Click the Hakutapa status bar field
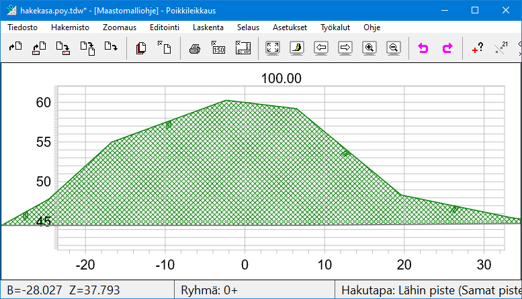 pyautogui.click(x=429, y=290)
